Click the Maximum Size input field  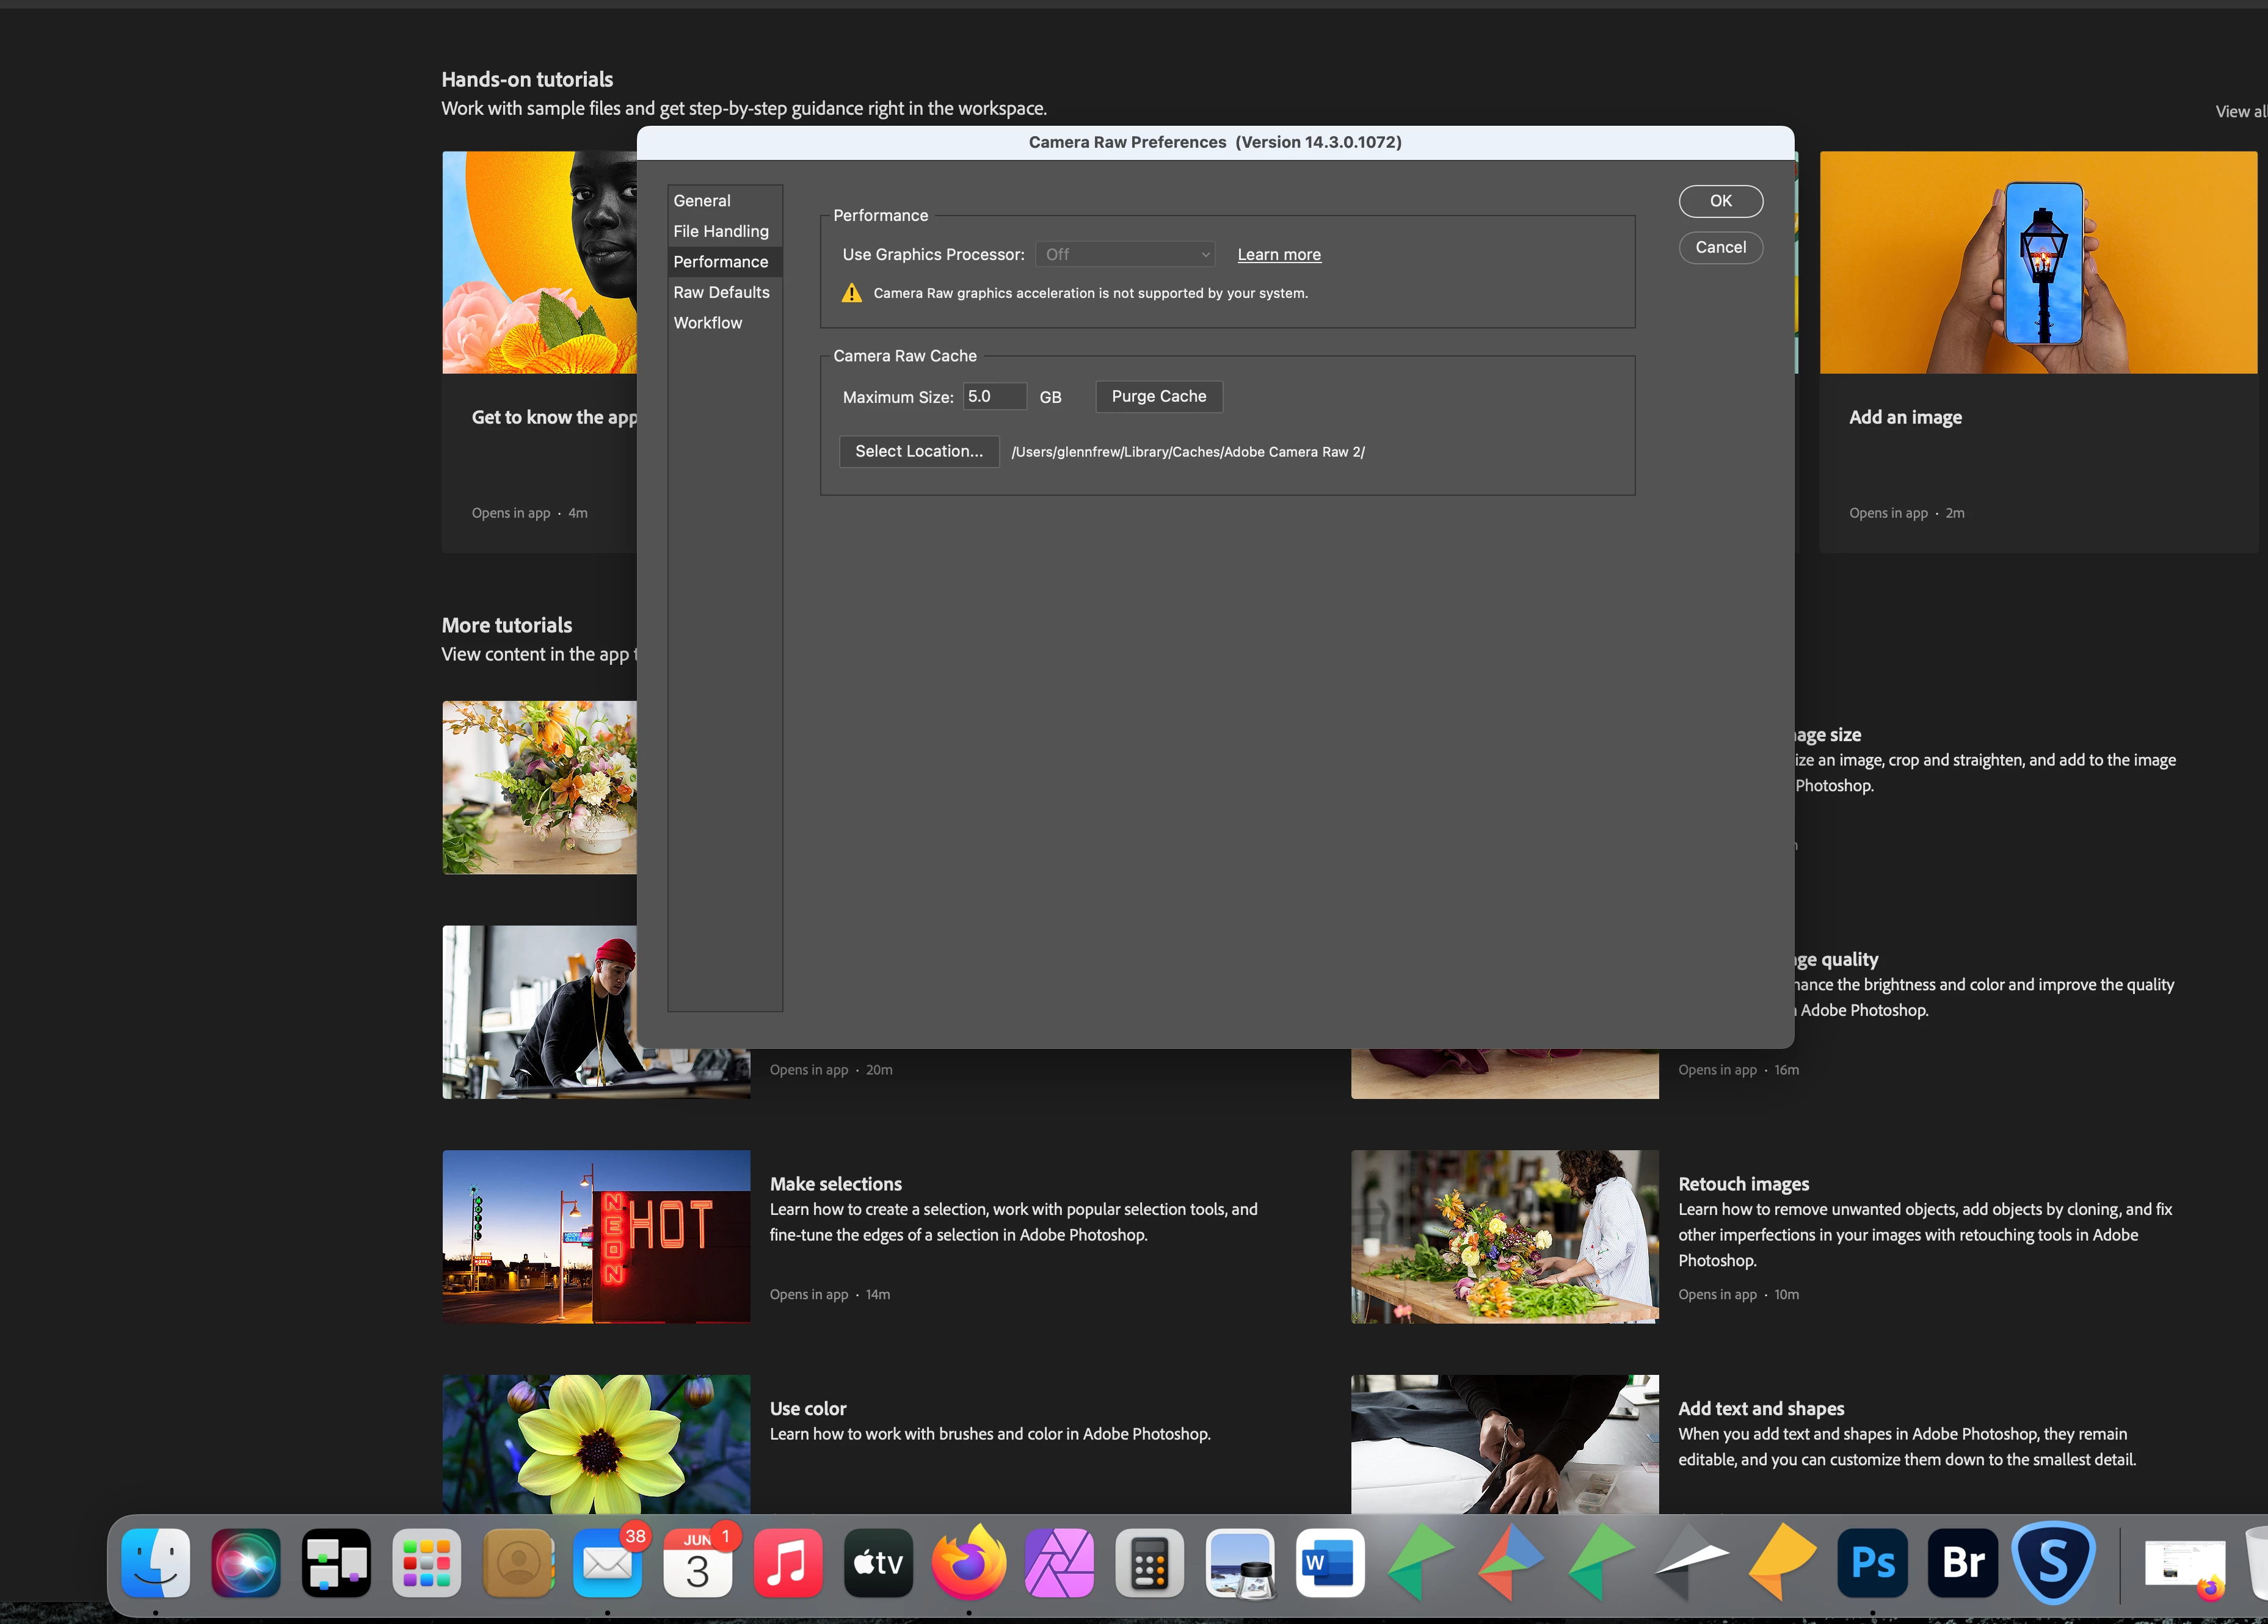pyautogui.click(x=993, y=396)
